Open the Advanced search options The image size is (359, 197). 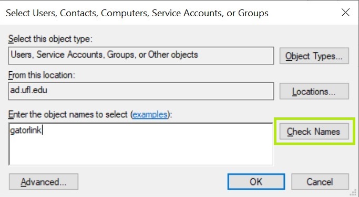click(x=44, y=182)
